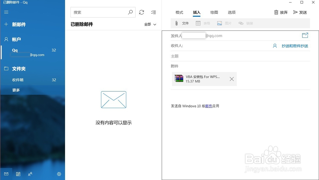Click the Folders icon in sidebar
319x180 pixels.
pyautogui.click(x=6, y=68)
